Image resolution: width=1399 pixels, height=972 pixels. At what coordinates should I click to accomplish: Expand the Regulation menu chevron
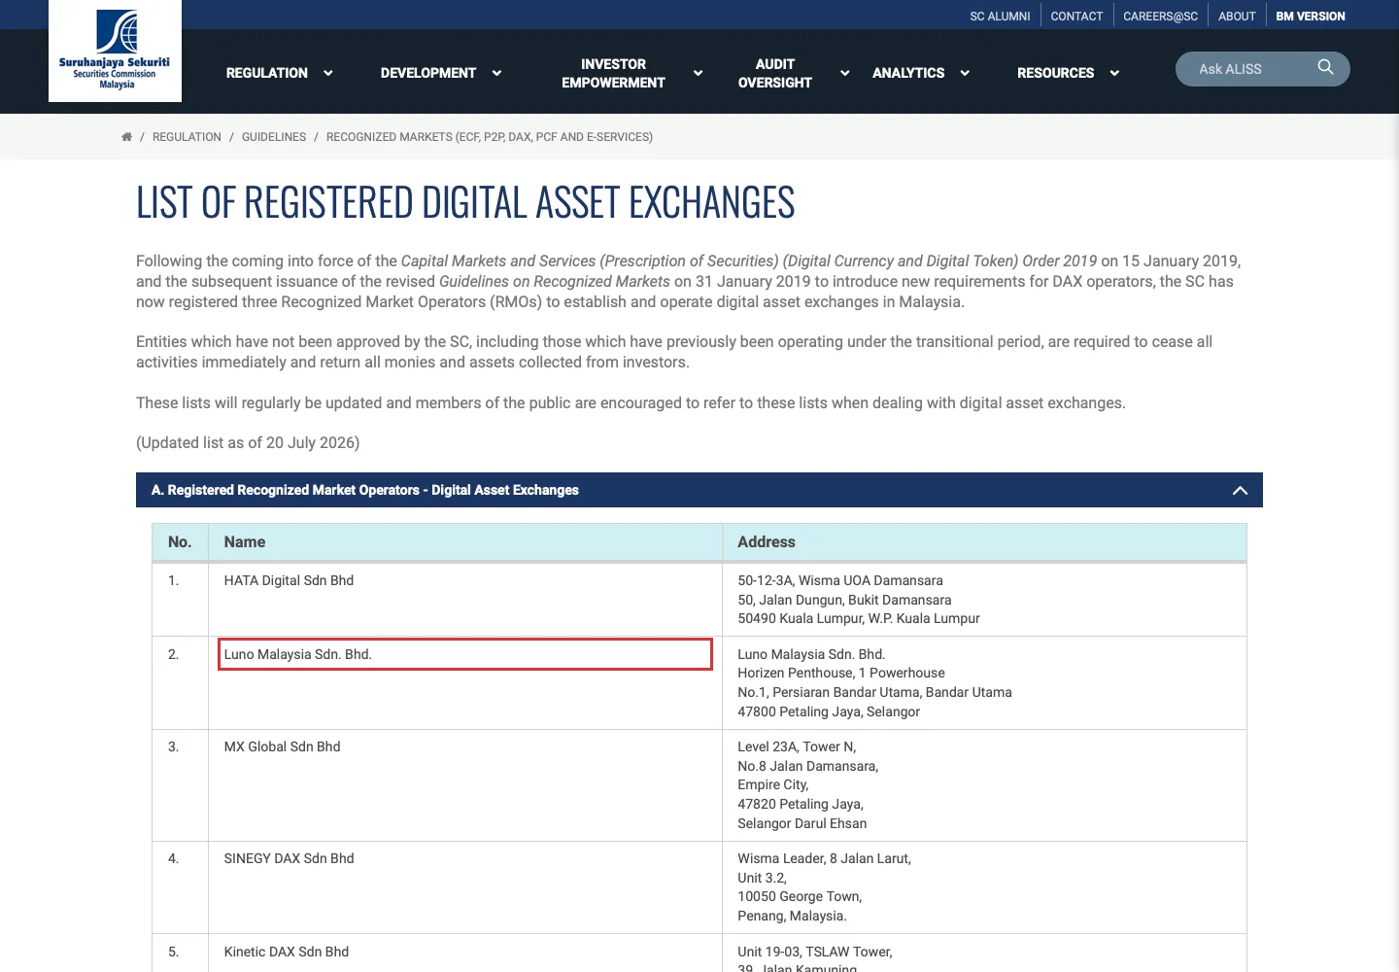tap(327, 73)
